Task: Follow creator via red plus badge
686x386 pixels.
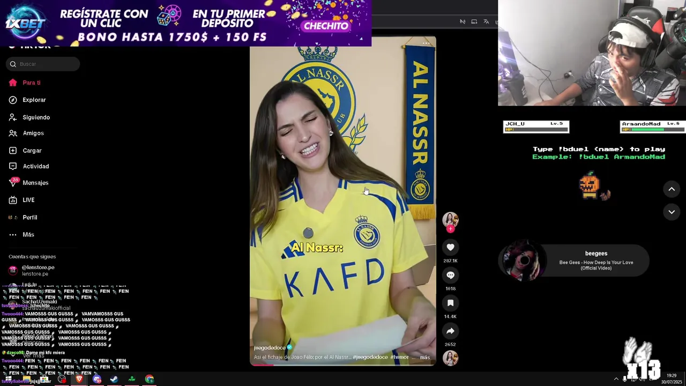Action: (x=450, y=229)
